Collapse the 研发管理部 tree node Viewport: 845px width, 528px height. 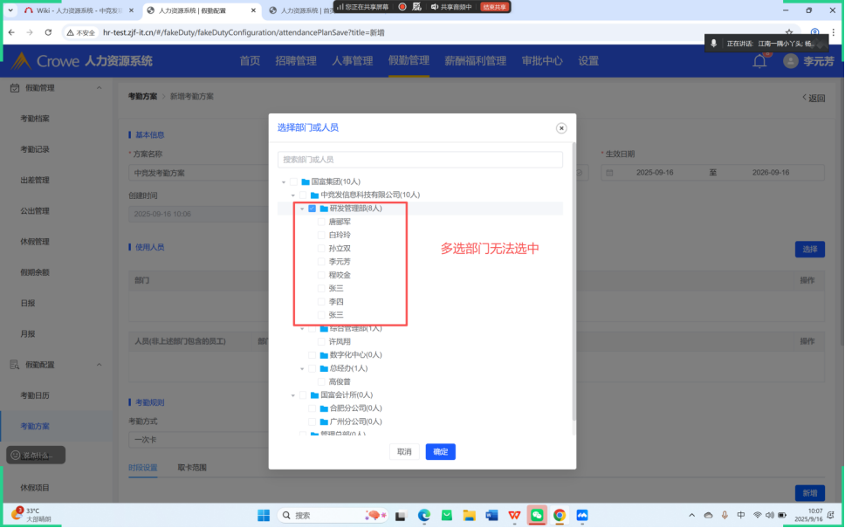click(302, 209)
